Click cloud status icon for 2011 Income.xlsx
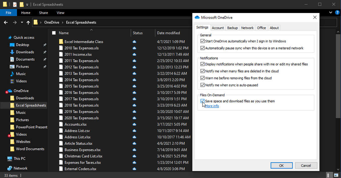Viewport: 341px width, 178px height. [135, 54]
